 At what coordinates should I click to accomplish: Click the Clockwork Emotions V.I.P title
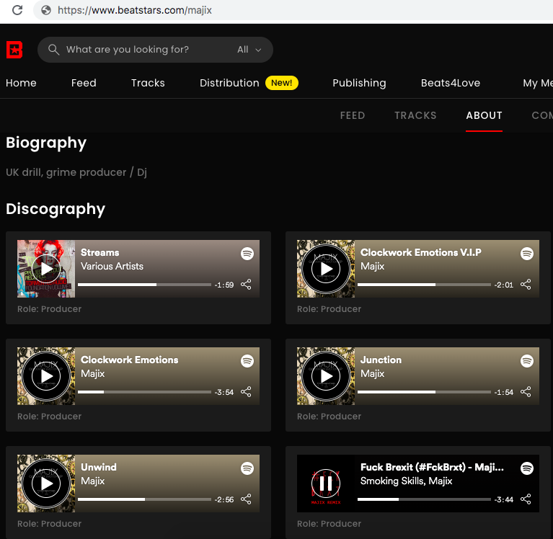421,252
